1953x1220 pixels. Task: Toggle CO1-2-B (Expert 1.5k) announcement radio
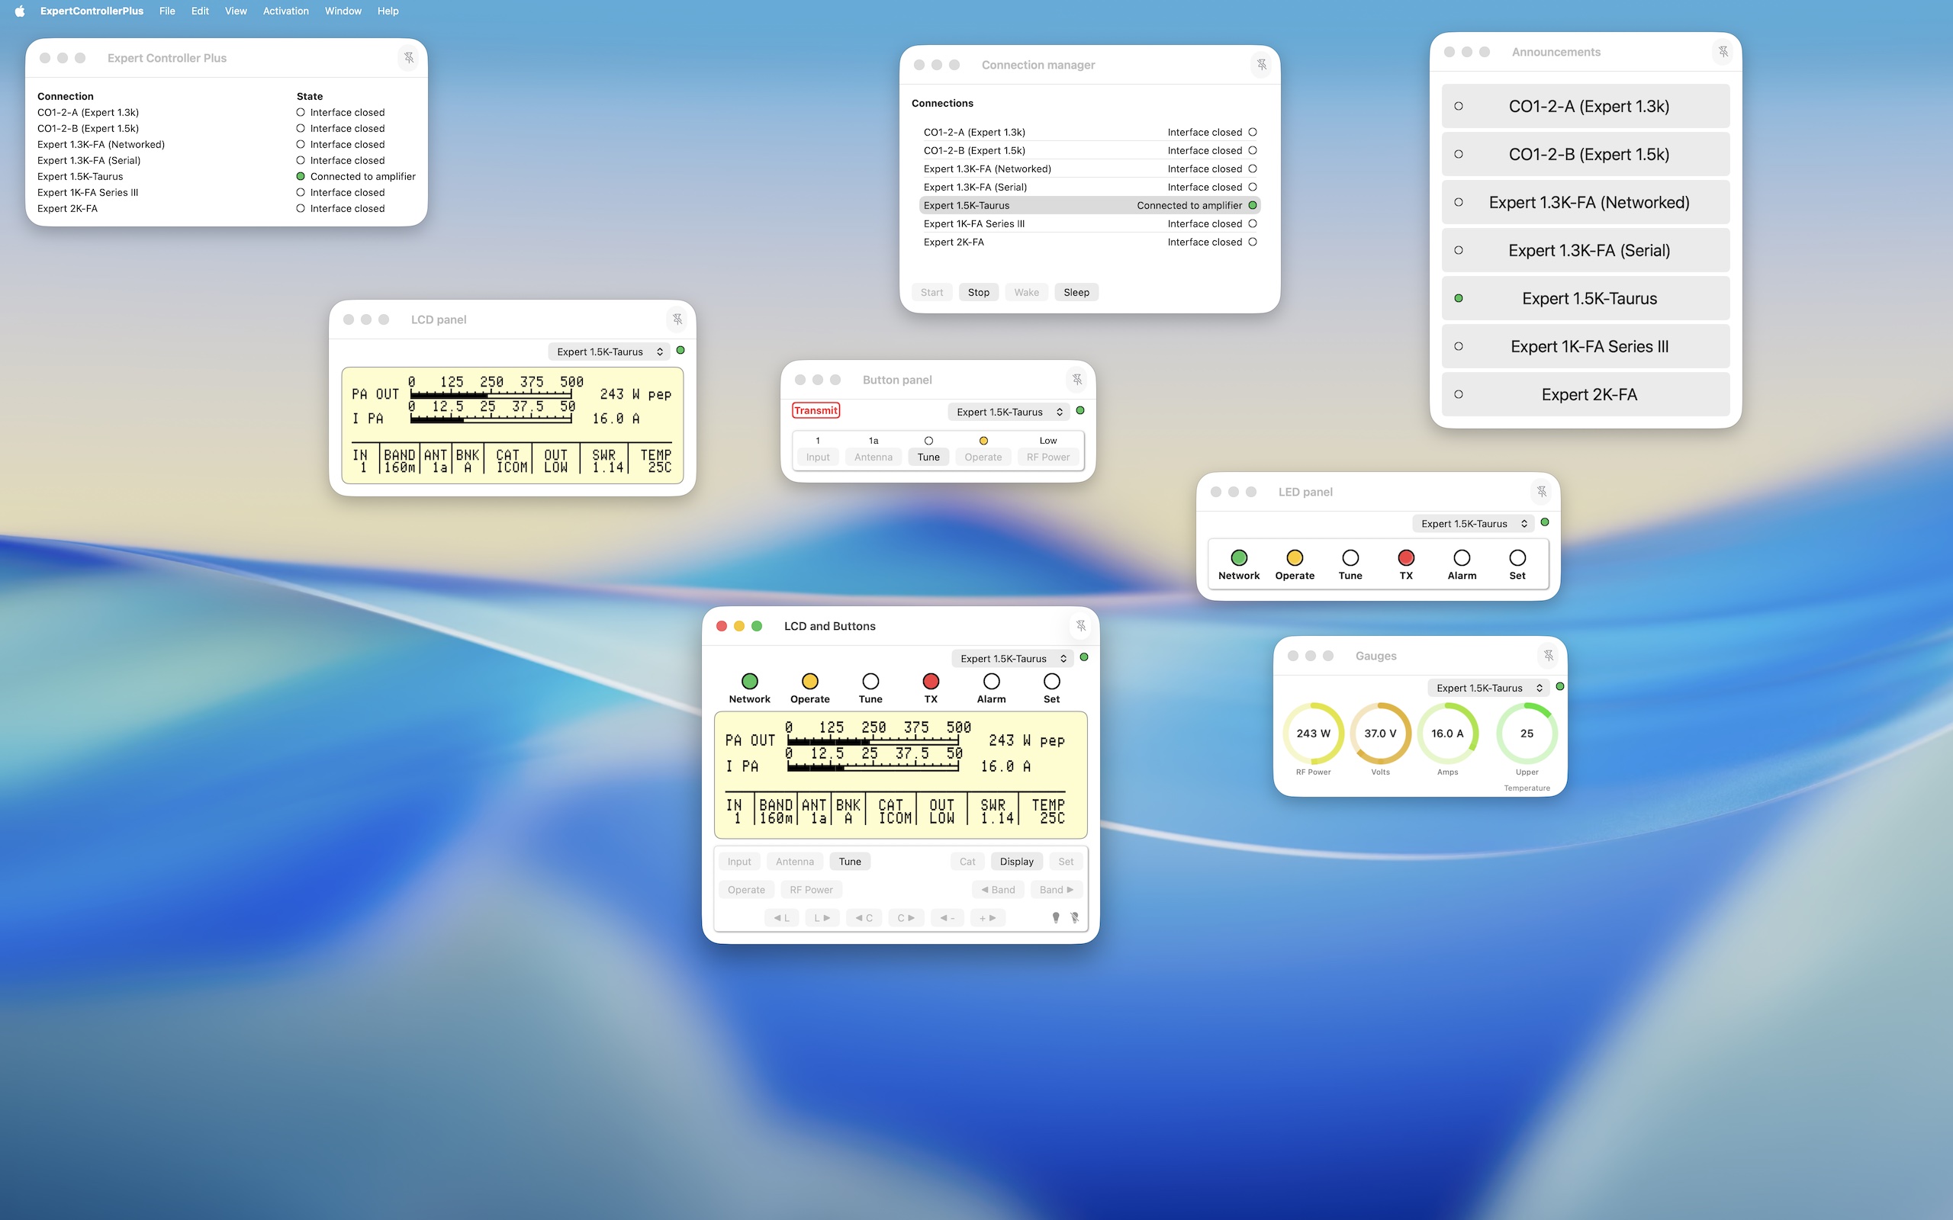(x=1459, y=154)
